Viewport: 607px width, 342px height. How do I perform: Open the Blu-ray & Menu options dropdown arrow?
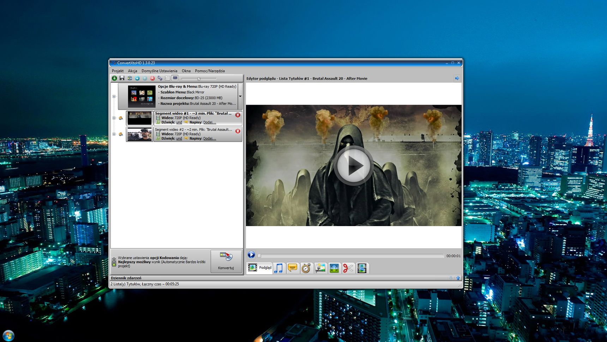[x=240, y=96]
